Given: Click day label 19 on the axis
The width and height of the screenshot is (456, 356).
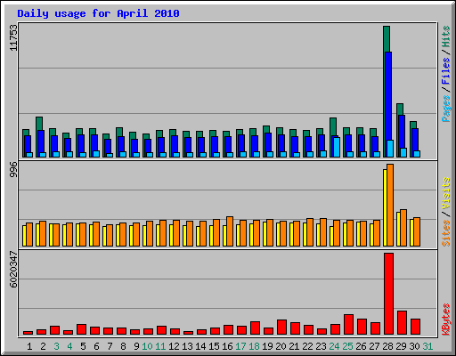Looking at the screenshot, I should [267, 346].
